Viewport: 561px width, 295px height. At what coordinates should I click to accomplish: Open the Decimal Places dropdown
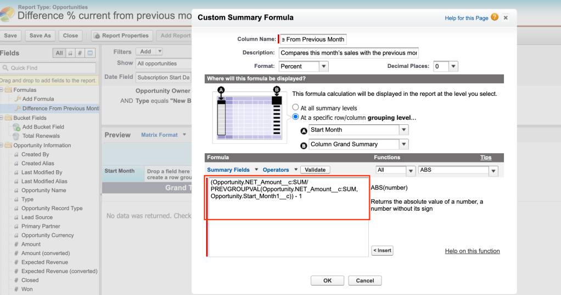point(445,66)
